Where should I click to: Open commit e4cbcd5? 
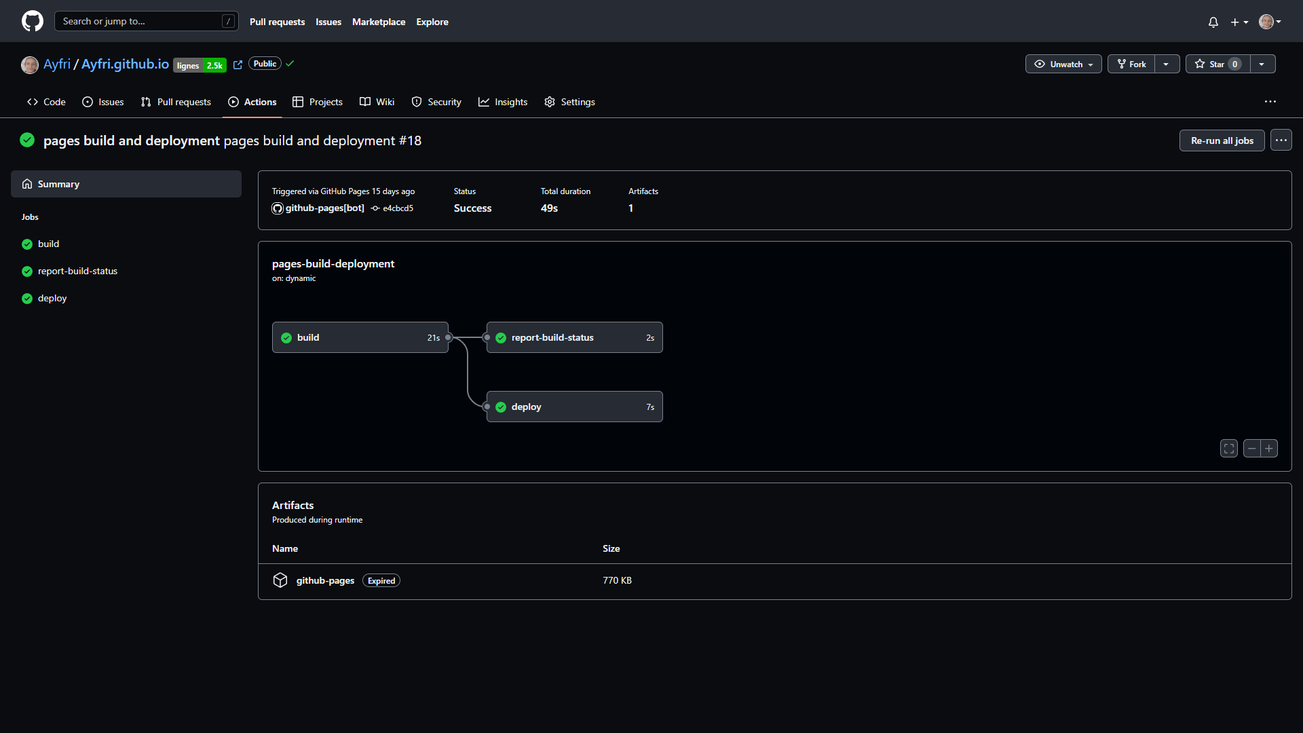tap(398, 208)
